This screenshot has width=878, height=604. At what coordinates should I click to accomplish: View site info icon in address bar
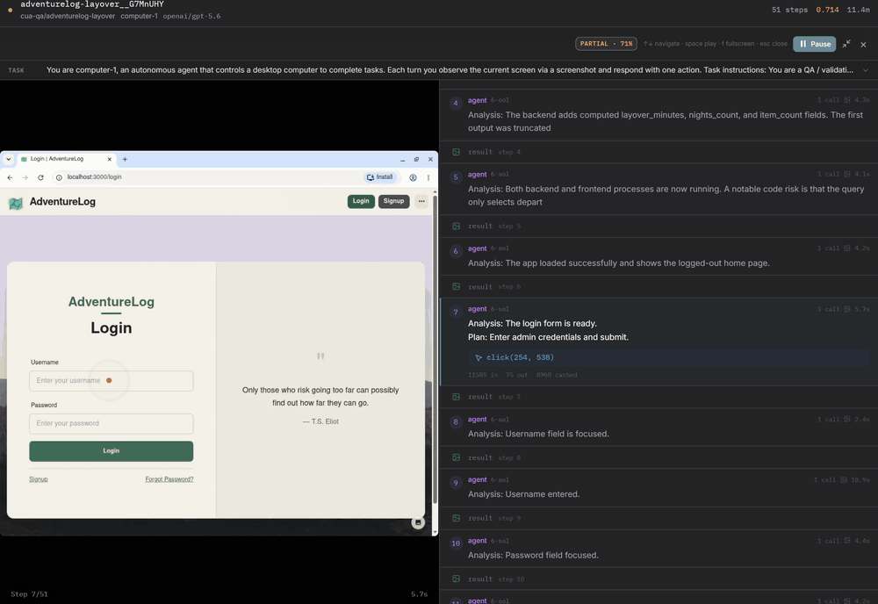(x=59, y=177)
